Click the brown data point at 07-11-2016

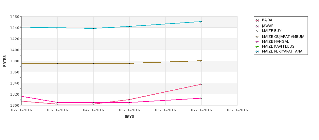[x=201, y=61]
